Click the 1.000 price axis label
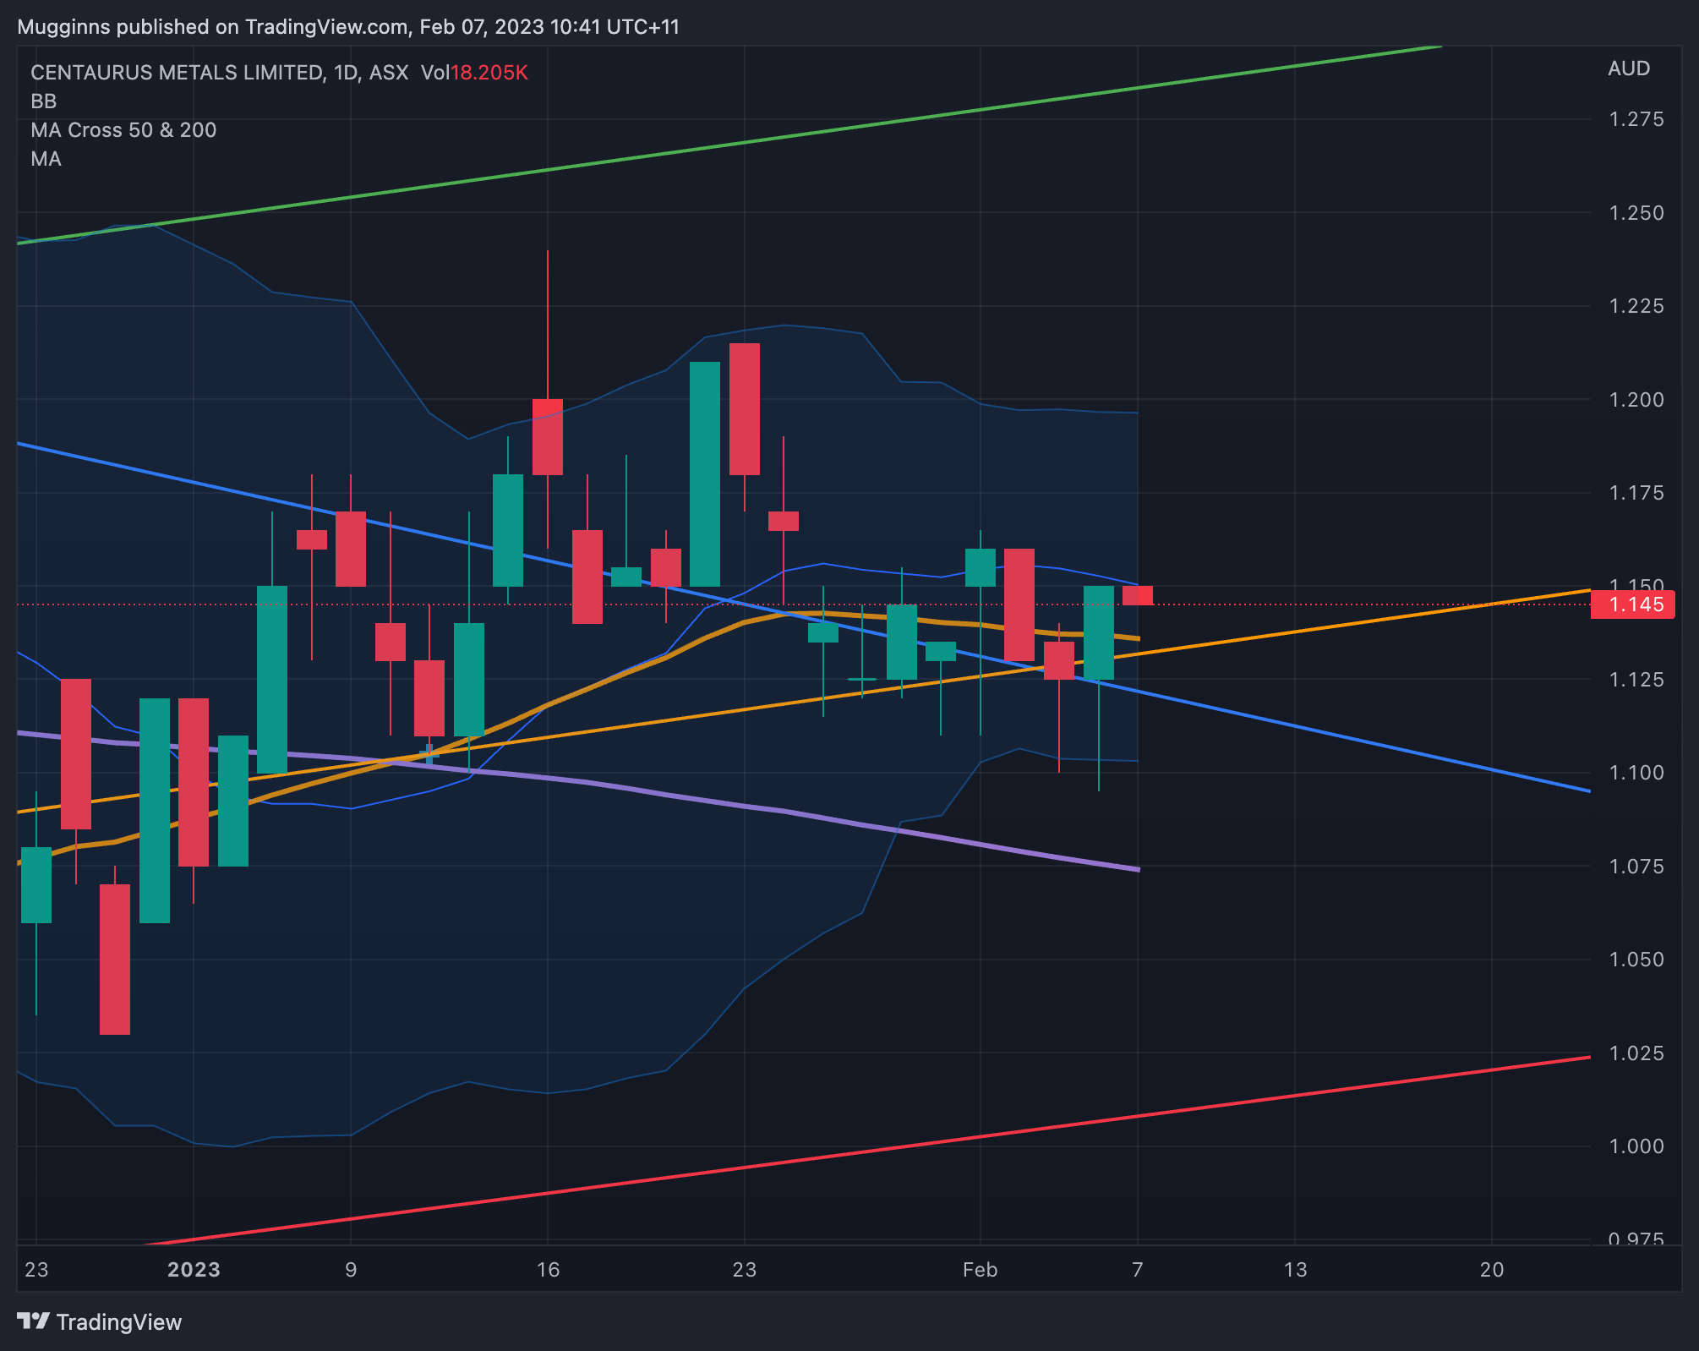 point(1636,1146)
